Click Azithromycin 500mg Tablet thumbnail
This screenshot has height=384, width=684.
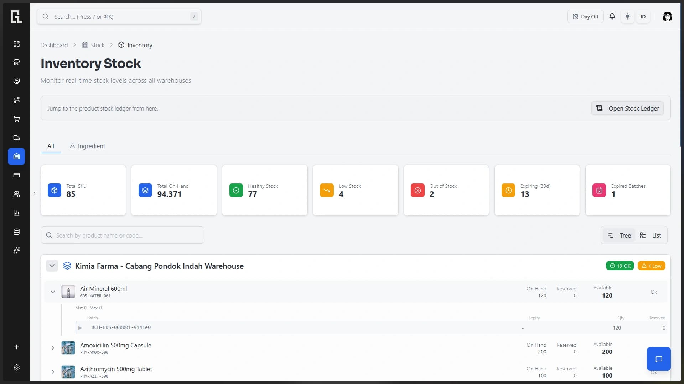[x=68, y=372]
